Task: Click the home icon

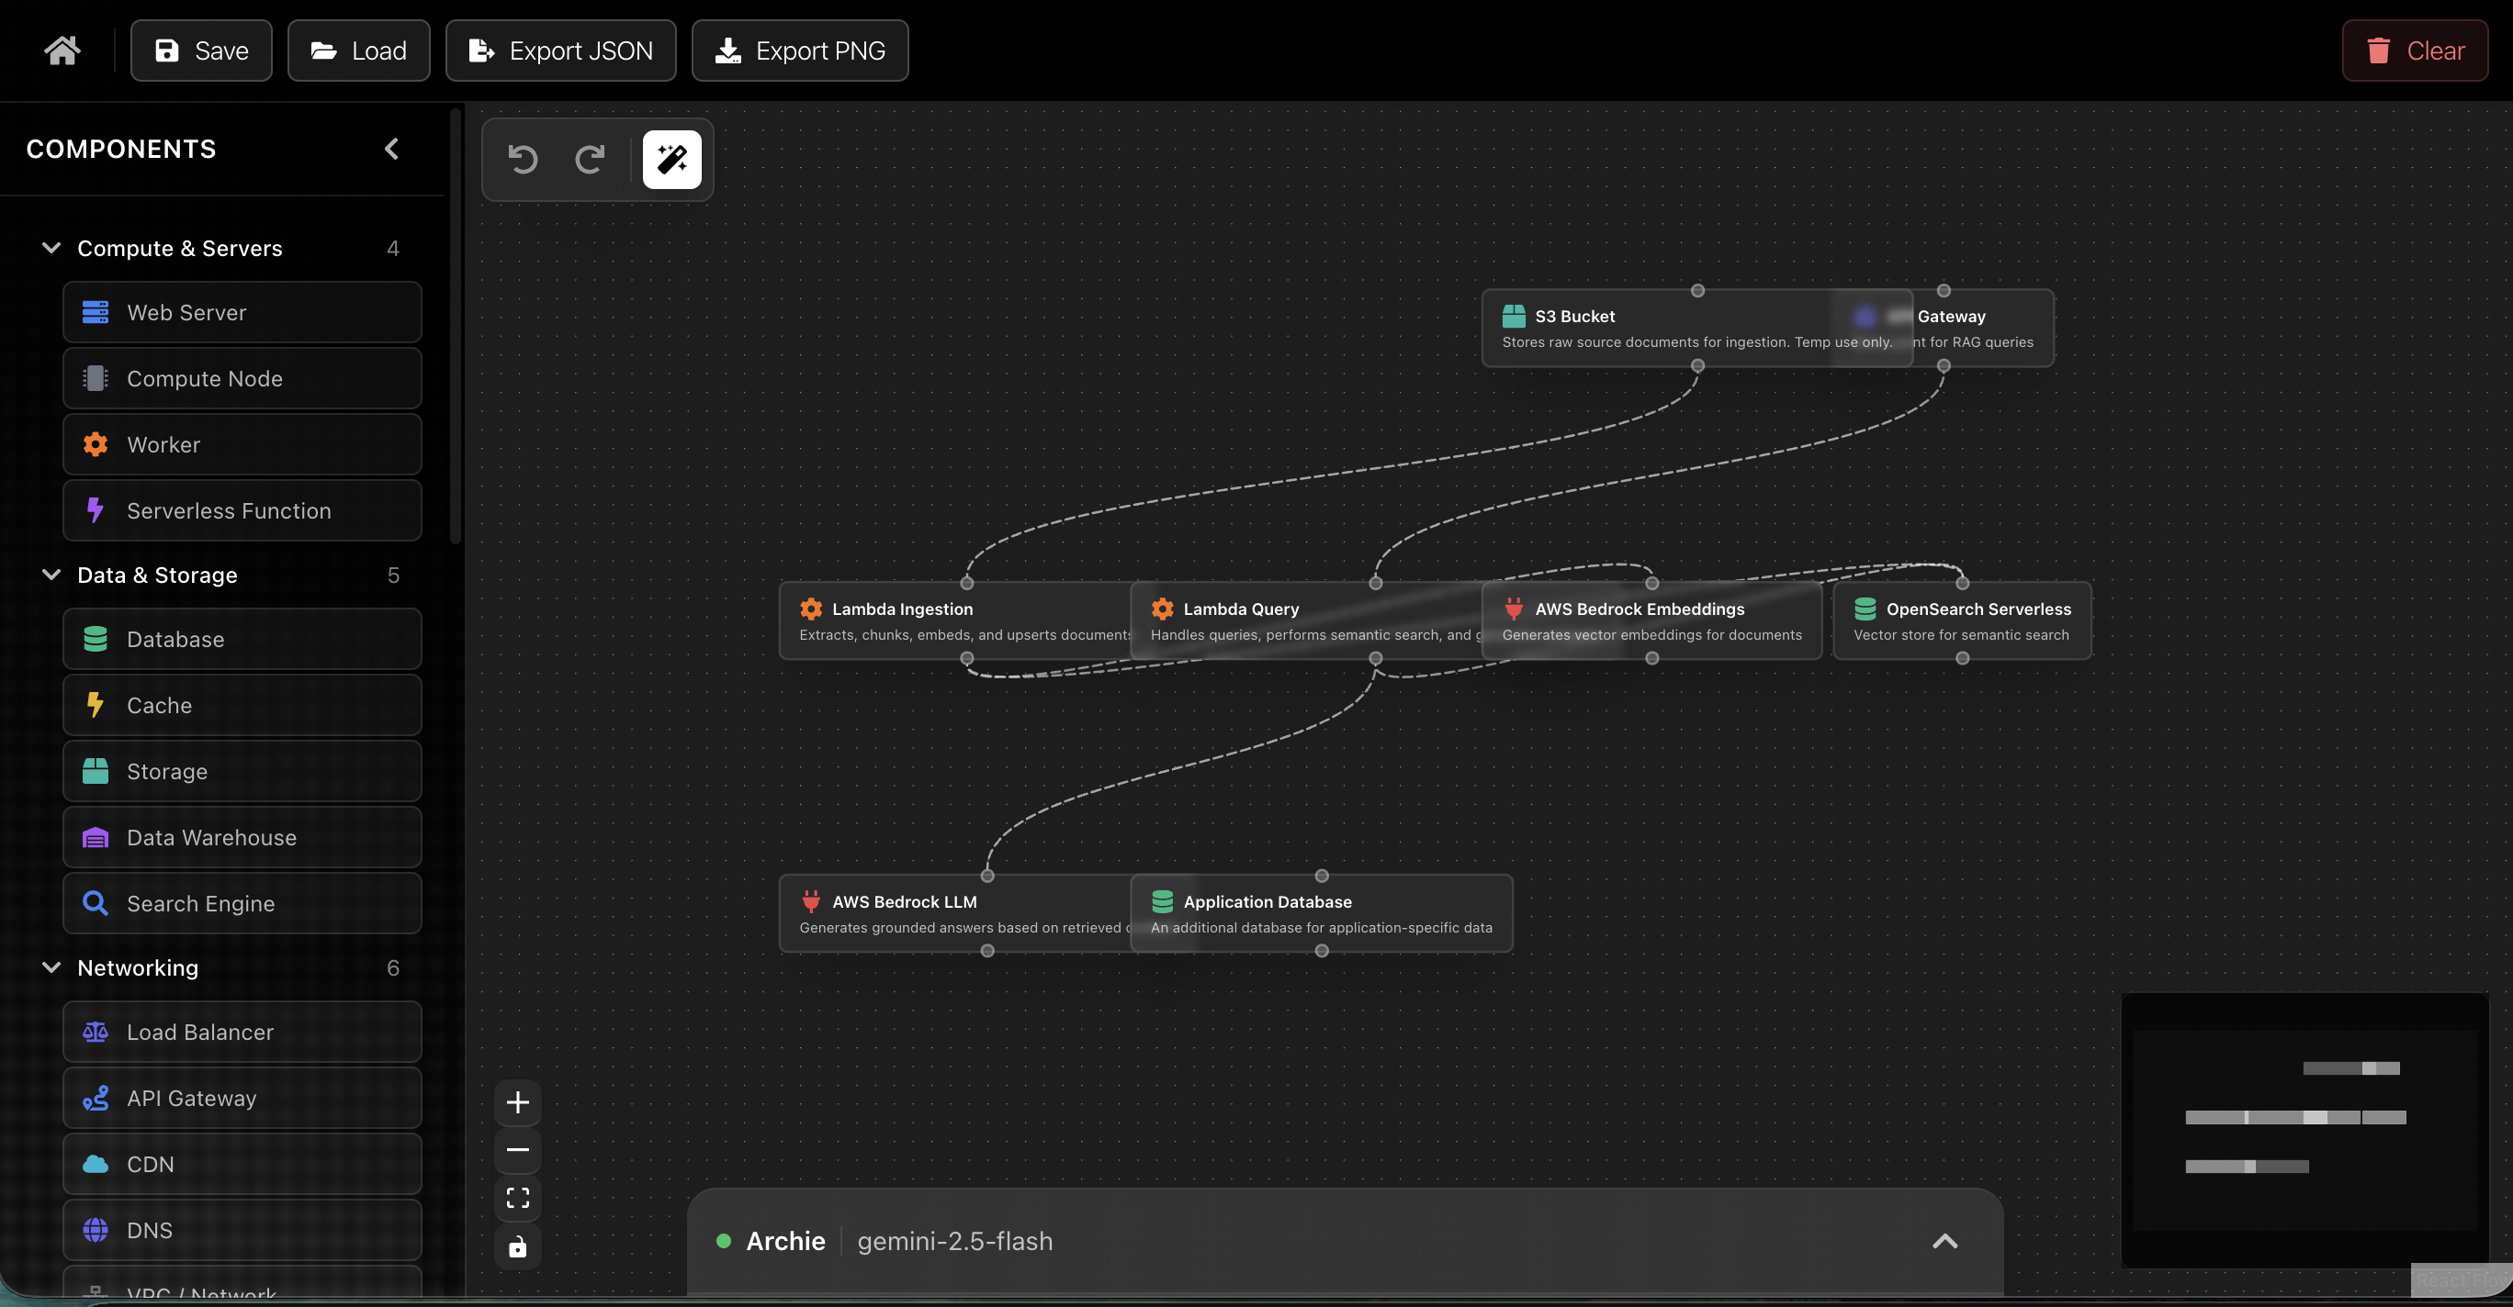Action: pos(62,50)
